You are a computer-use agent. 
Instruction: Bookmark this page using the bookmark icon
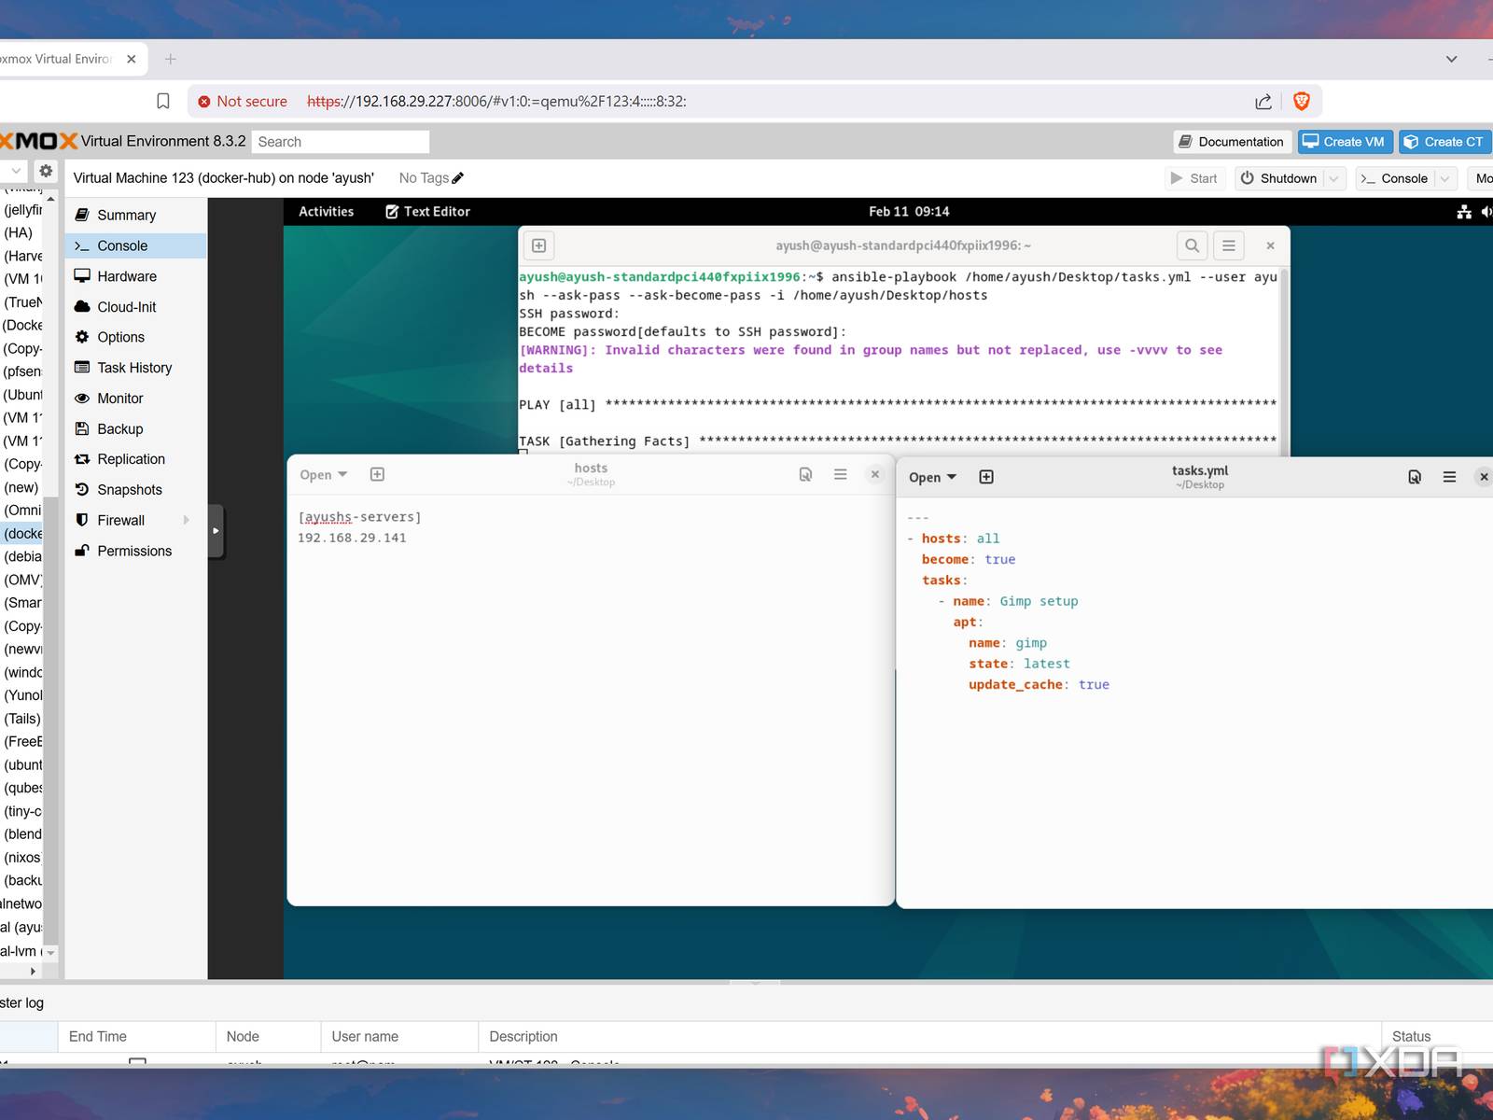[x=163, y=101]
